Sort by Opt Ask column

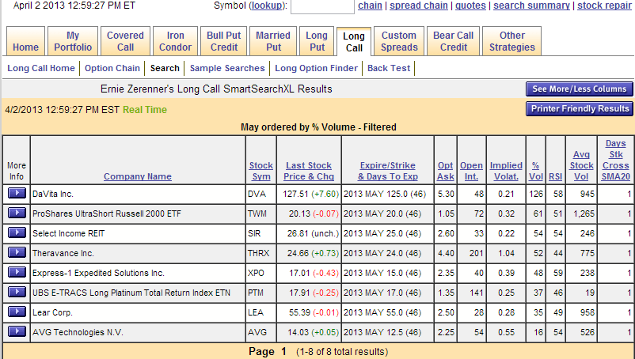click(446, 171)
